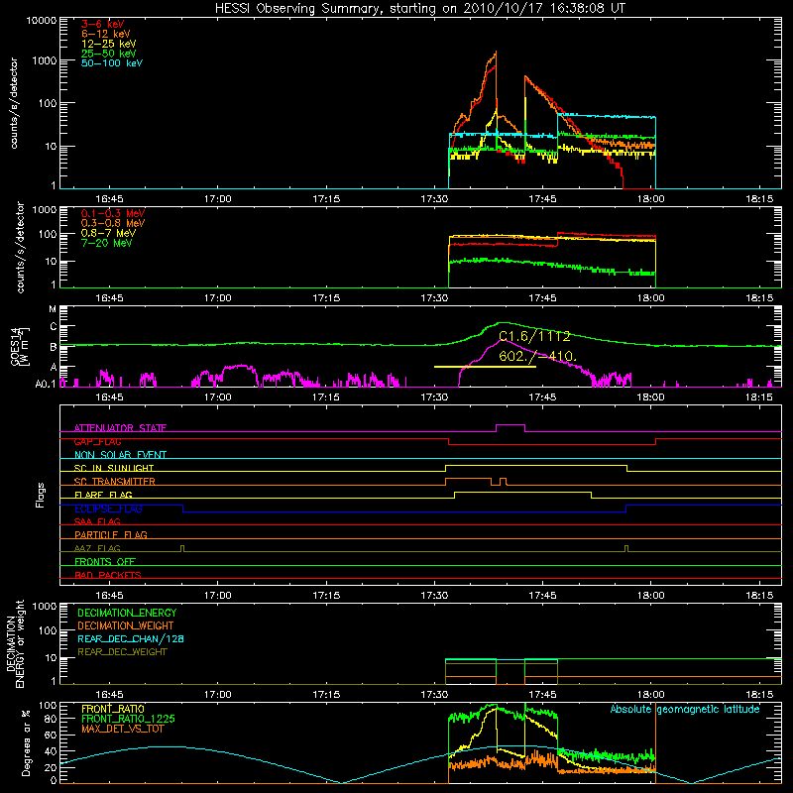Click the C1.6/1112 flare annotation

[534, 336]
